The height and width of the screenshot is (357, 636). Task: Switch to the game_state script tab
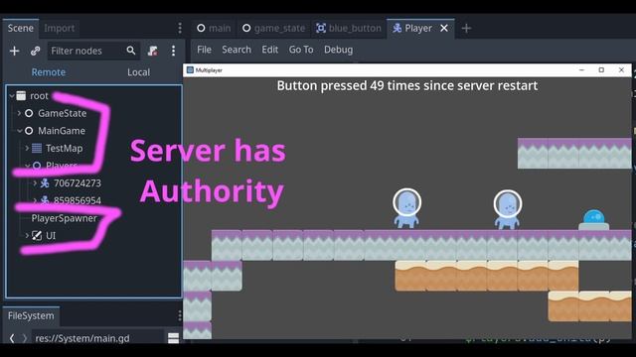274,29
